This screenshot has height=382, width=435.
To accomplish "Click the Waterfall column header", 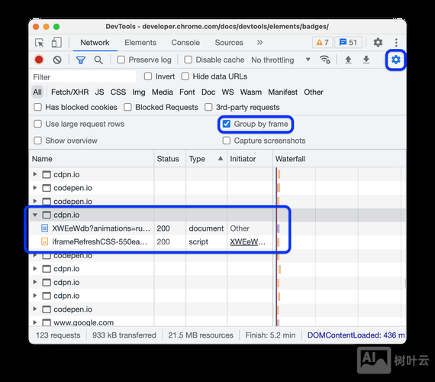I will point(340,159).
